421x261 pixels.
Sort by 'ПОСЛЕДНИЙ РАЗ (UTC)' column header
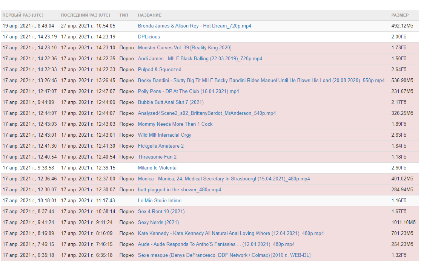pos(85,15)
